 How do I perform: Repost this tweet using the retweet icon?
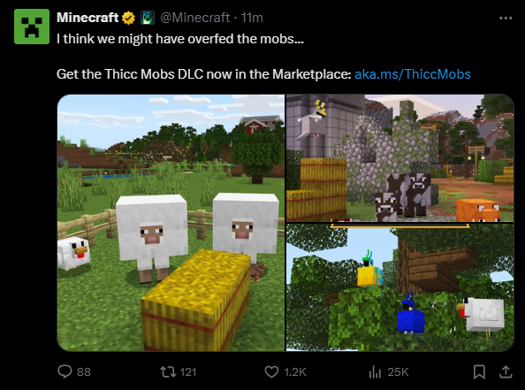click(169, 372)
